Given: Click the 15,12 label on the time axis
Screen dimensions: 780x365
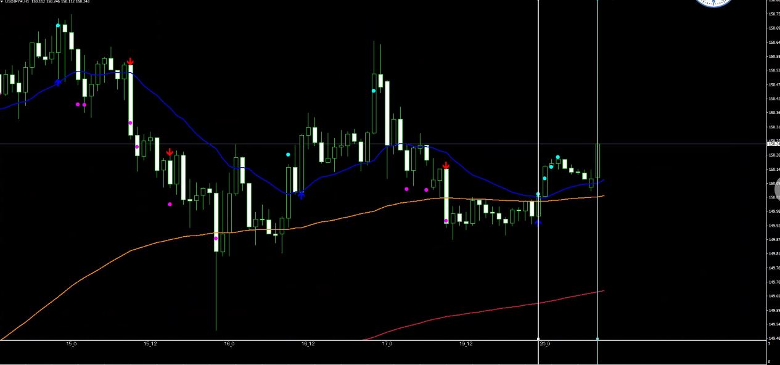Looking at the screenshot, I should tap(150, 344).
